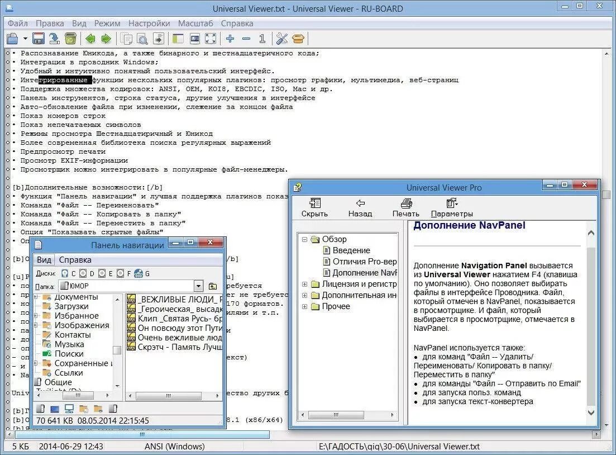Click Скрыть button in Universal Viewer Pro help
616x455 pixels.
pyautogui.click(x=314, y=207)
